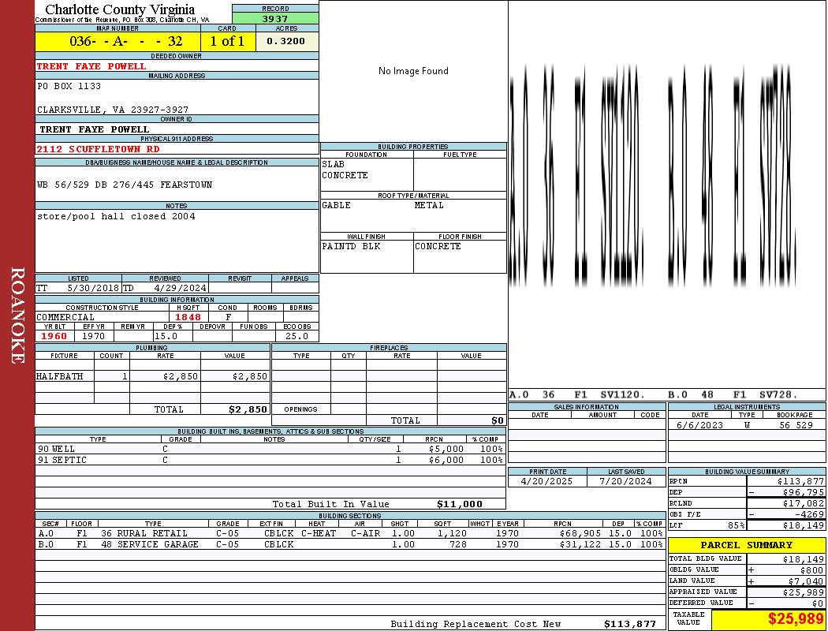Select the HALFBATH plumbing fixture row
This screenshot has height=631, width=828.
(x=151, y=376)
